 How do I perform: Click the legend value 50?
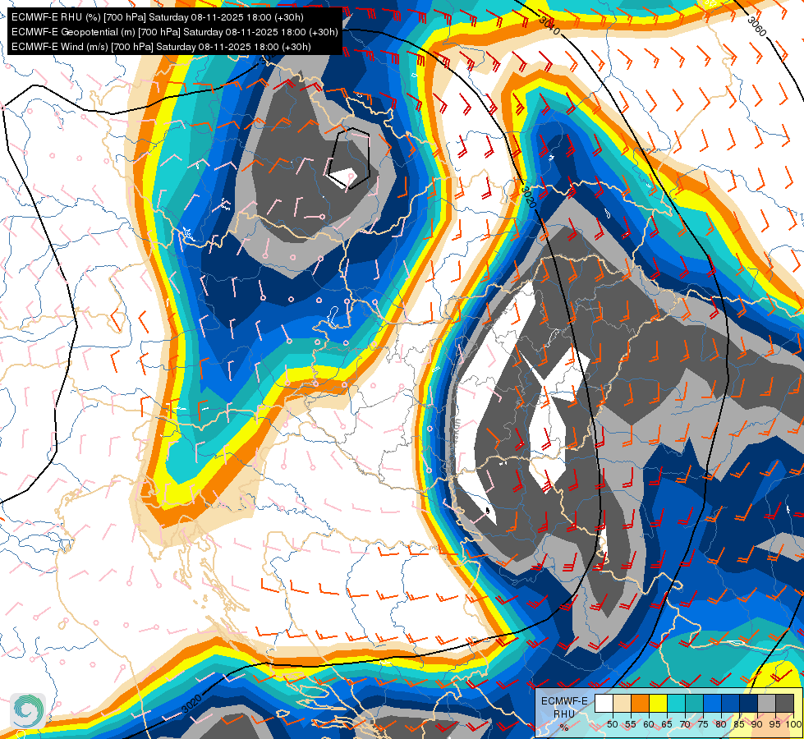point(612,724)
